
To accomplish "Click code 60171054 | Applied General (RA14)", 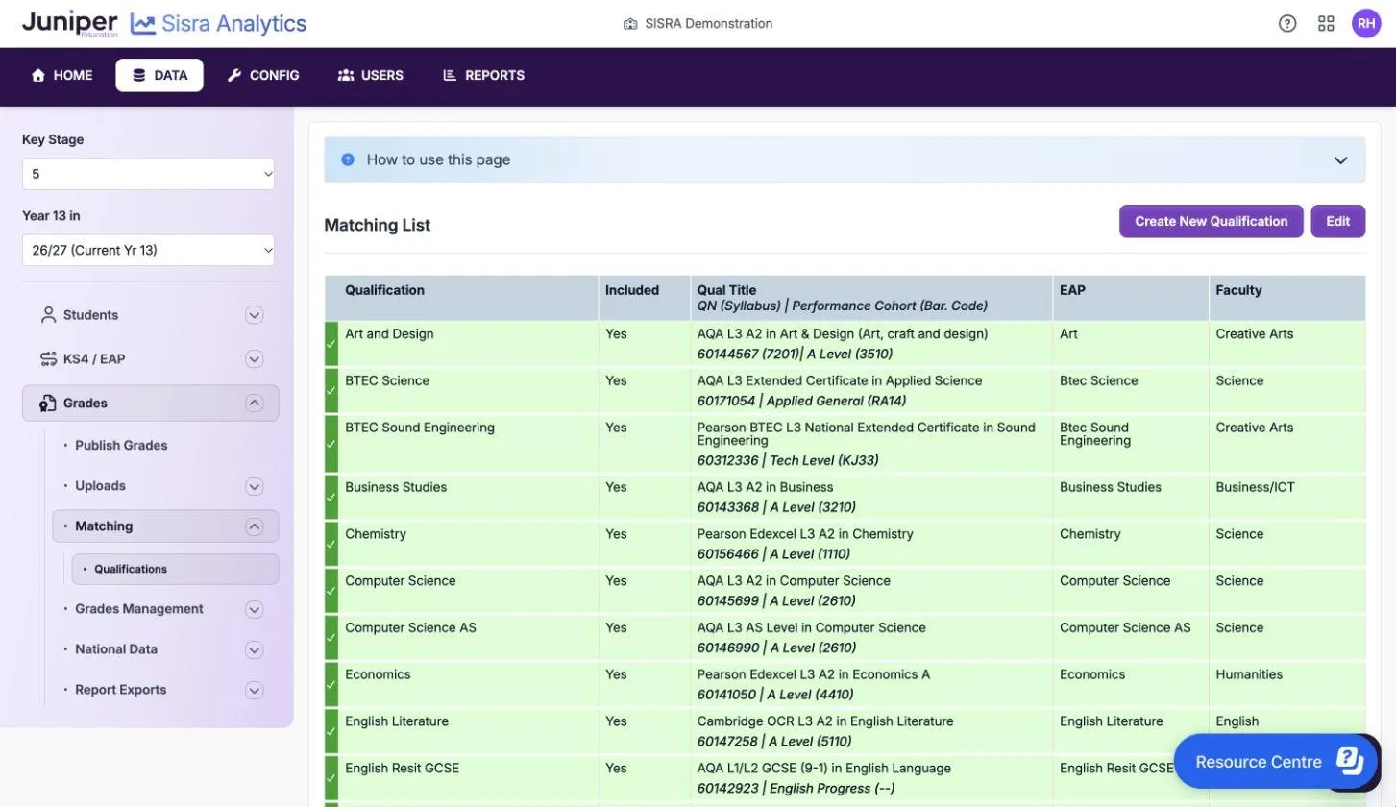I will tap(801, 402).
